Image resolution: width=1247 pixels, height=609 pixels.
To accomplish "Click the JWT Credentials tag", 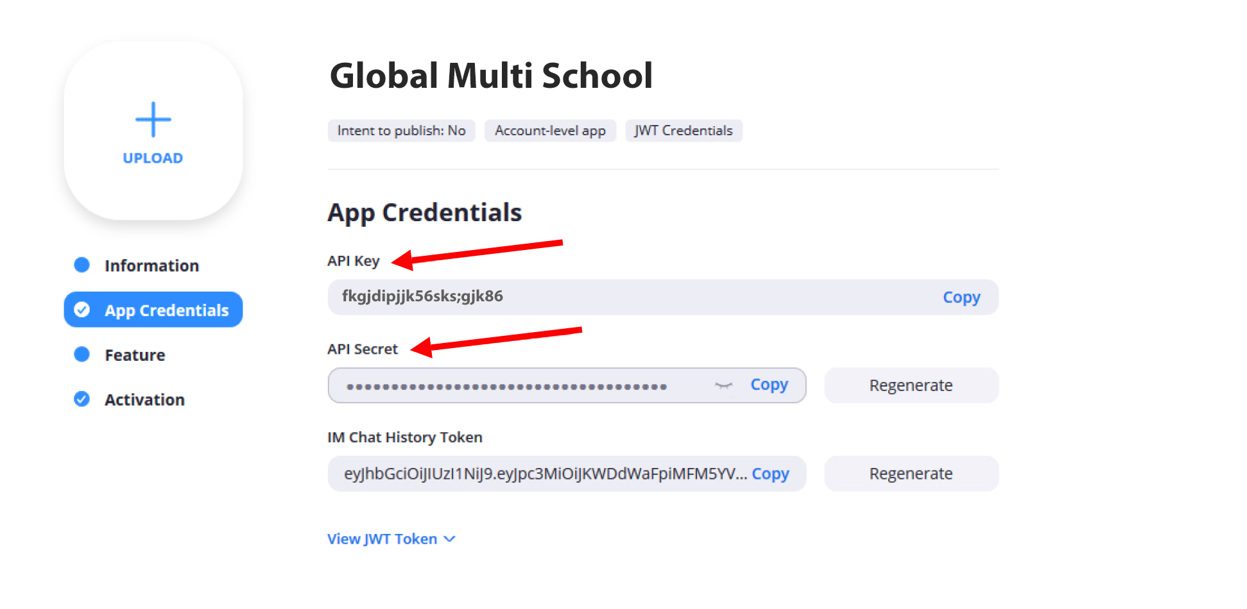I will pyautogui.click(x=684, y=131).
